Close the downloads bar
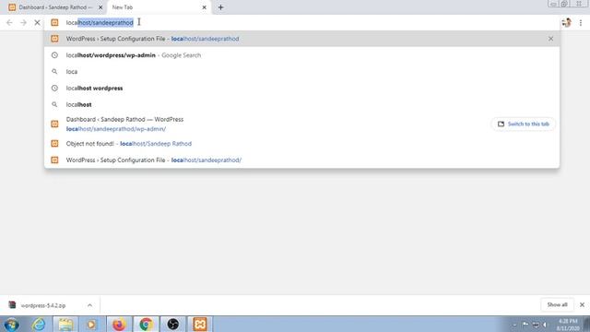 pos(582,305)
